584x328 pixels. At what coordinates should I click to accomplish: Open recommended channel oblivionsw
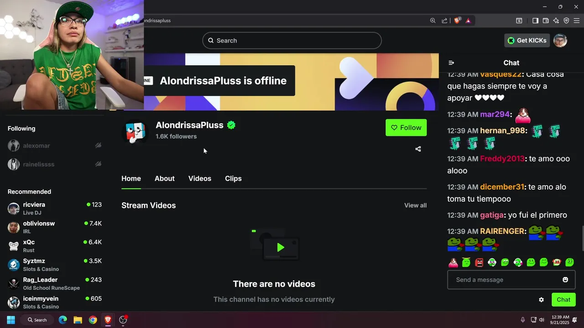coord(55,227)
